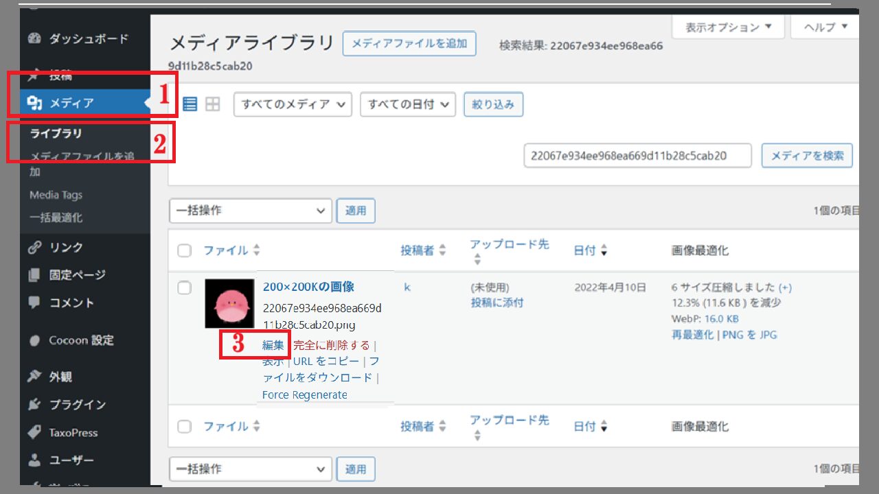Open the プラグイン plugins icon menu
The height and width of the screenshot is (494, 879).
[34, 405]
